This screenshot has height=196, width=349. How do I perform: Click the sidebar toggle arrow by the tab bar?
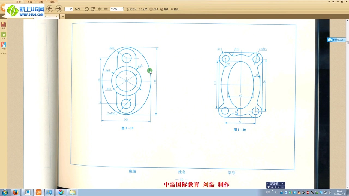click(x=3, y=16)
